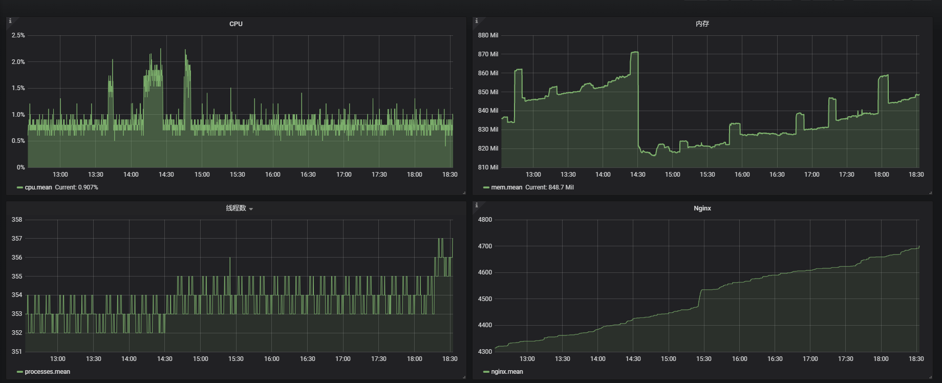Screen dimensions: 942x383
Task: Click the '810 Mil' y-axis label
Action: click(488, 167)
